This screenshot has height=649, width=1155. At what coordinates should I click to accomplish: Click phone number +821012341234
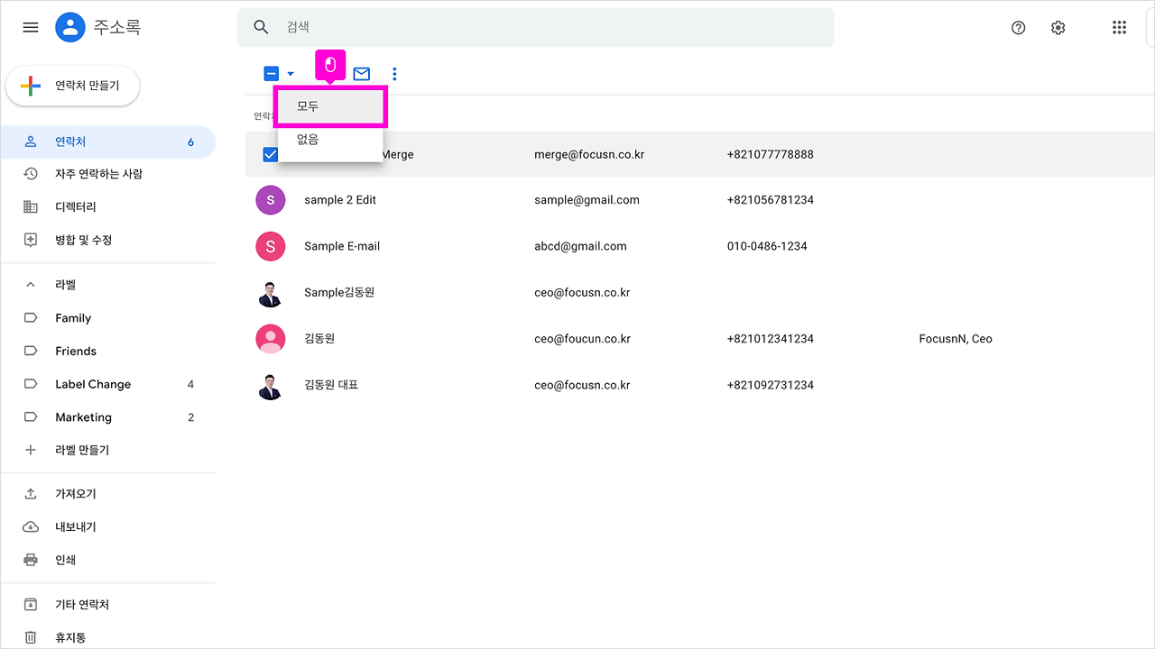click(x=771, y=339)
